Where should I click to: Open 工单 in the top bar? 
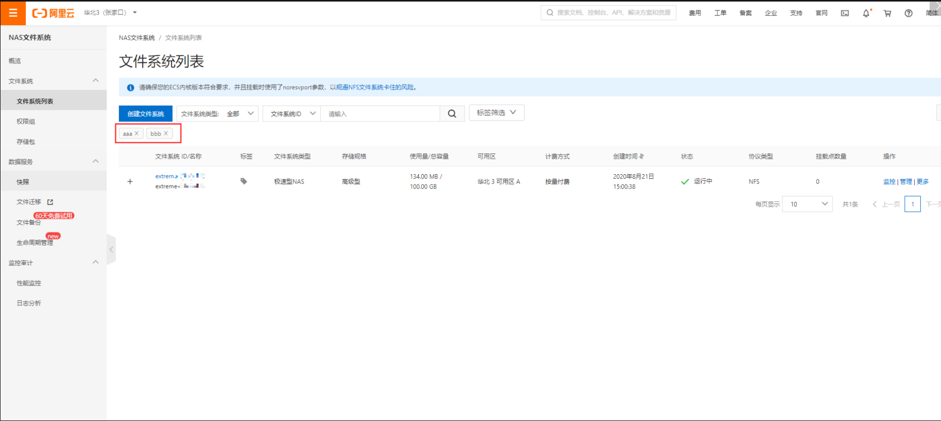[720, 13]
